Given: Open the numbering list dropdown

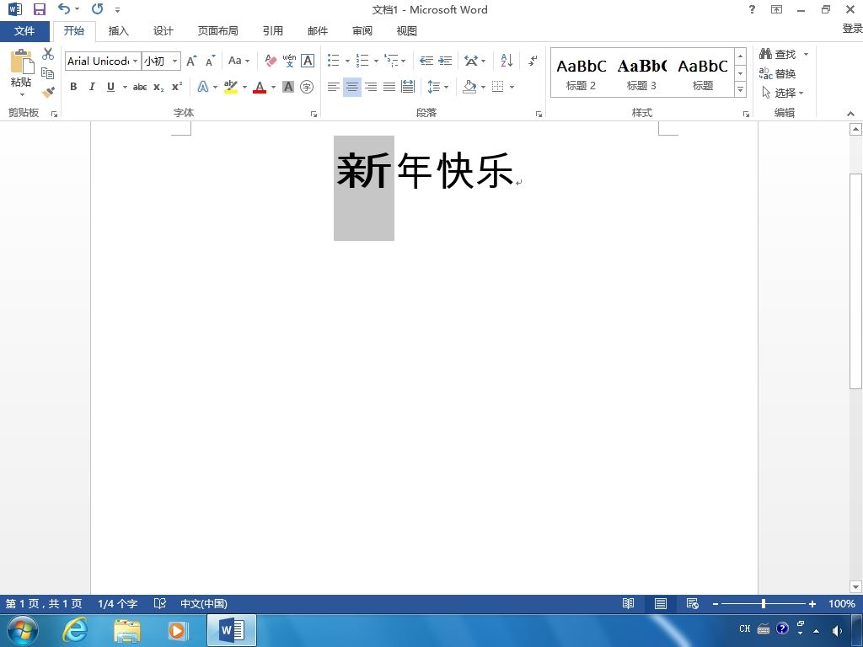Looking at the screenshot, I should pyautogui.click(x=376, y=61).
